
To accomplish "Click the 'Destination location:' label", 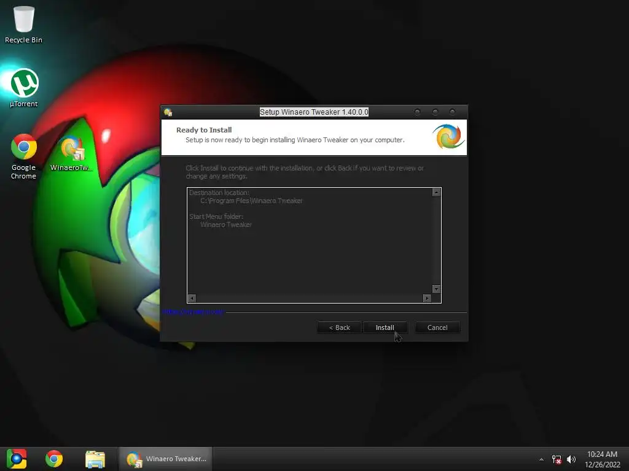I will (x=219, y=193).
